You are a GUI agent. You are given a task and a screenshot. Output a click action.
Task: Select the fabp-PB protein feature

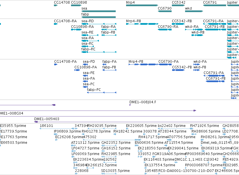point(109,70)
